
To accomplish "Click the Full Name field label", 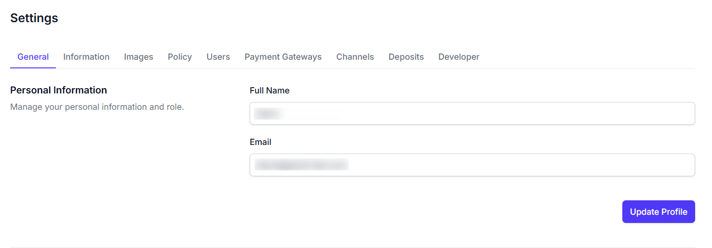I will point(269,91).
